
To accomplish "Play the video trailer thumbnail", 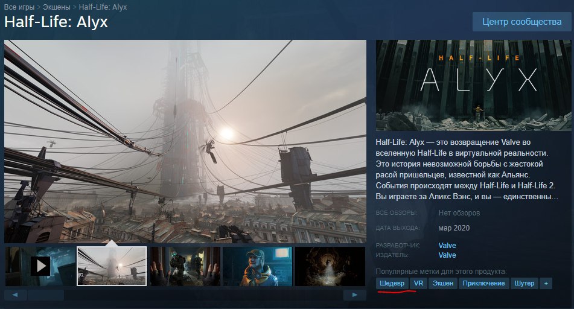I will point(40,266).
